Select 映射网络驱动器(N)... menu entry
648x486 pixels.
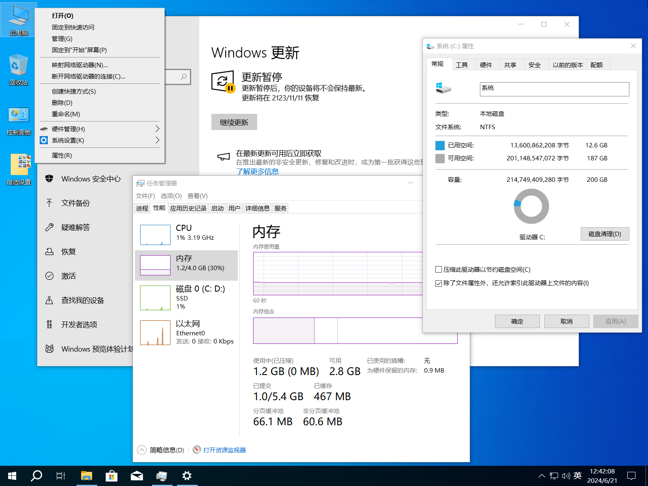[x=100, y=65]
